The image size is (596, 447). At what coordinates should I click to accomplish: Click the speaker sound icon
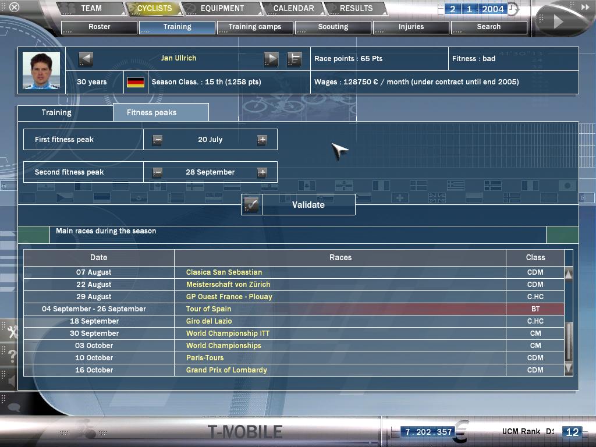point(12,381)
